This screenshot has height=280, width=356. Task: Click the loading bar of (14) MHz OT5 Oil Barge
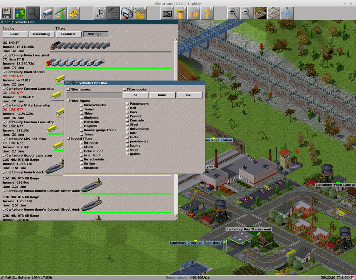(126, 194)
